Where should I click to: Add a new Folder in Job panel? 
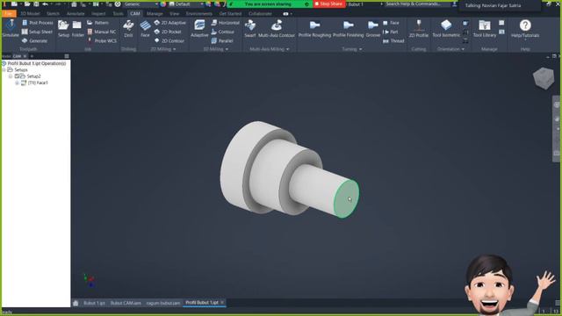(77, 29)
